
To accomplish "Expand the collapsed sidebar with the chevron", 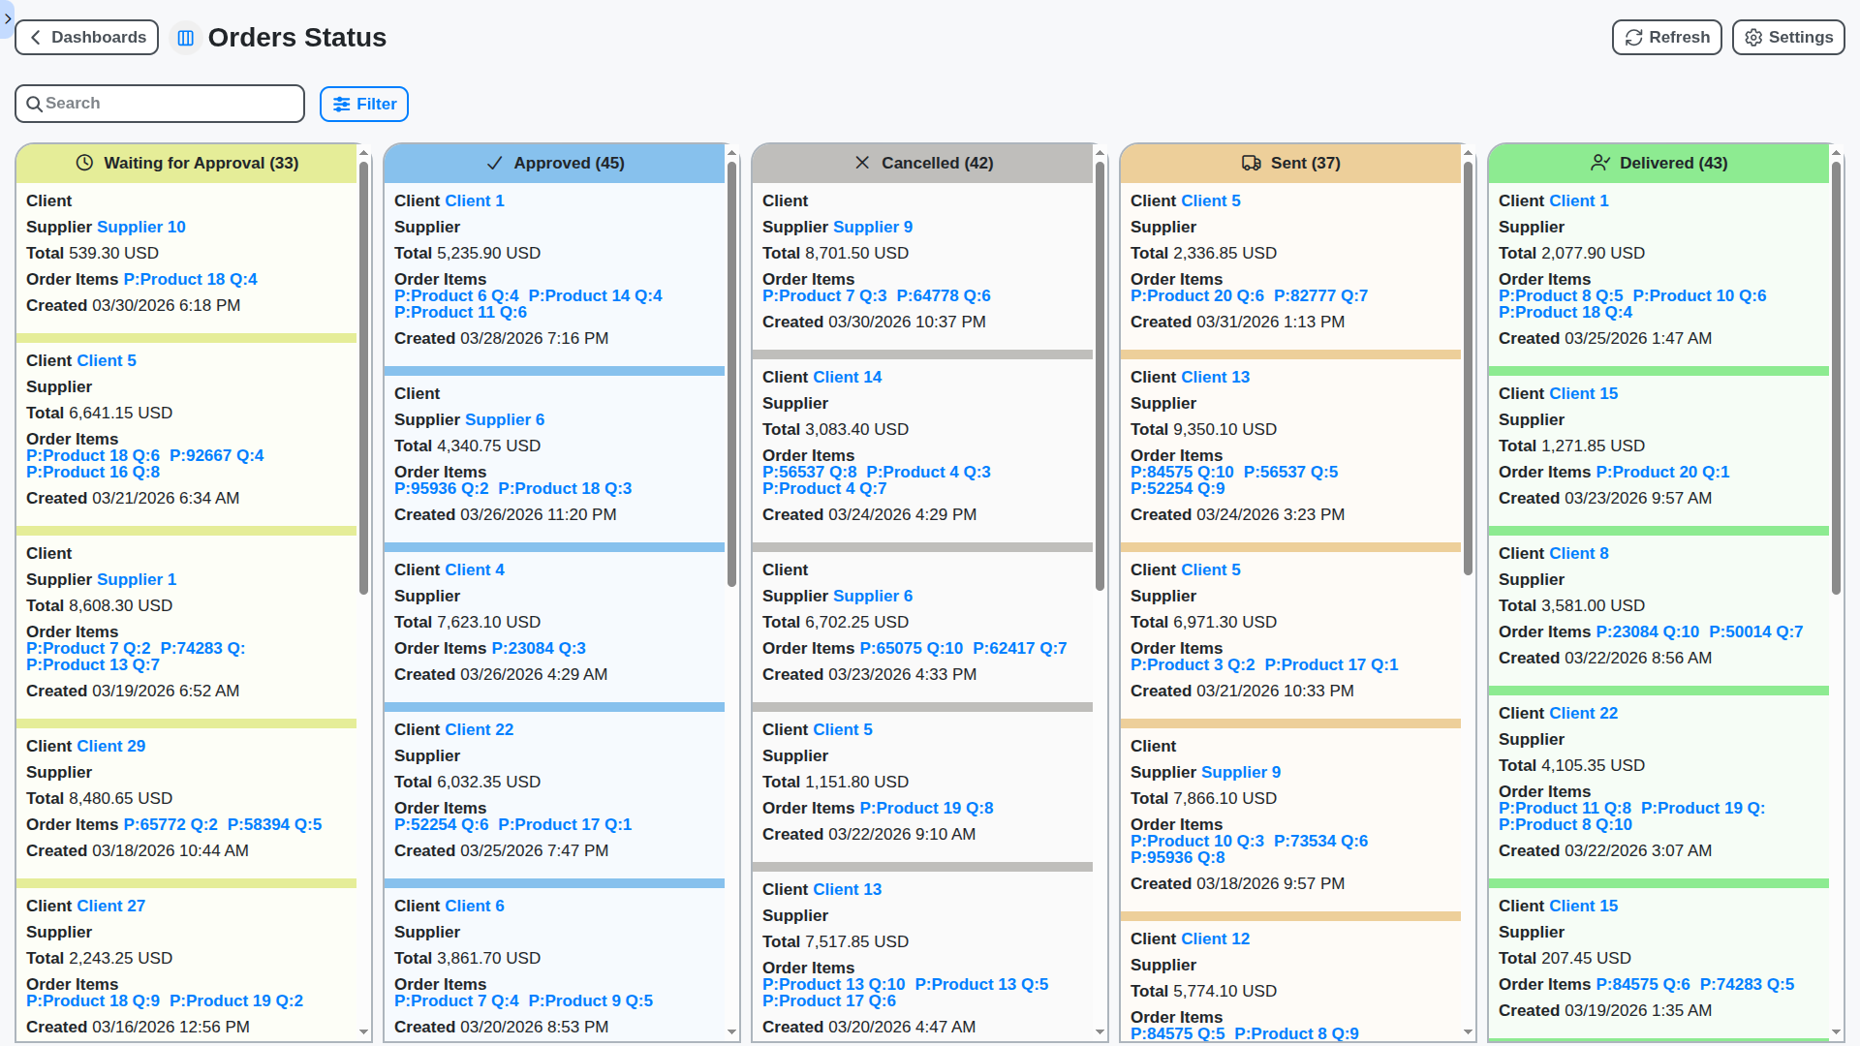I will (x=7, y=18).
